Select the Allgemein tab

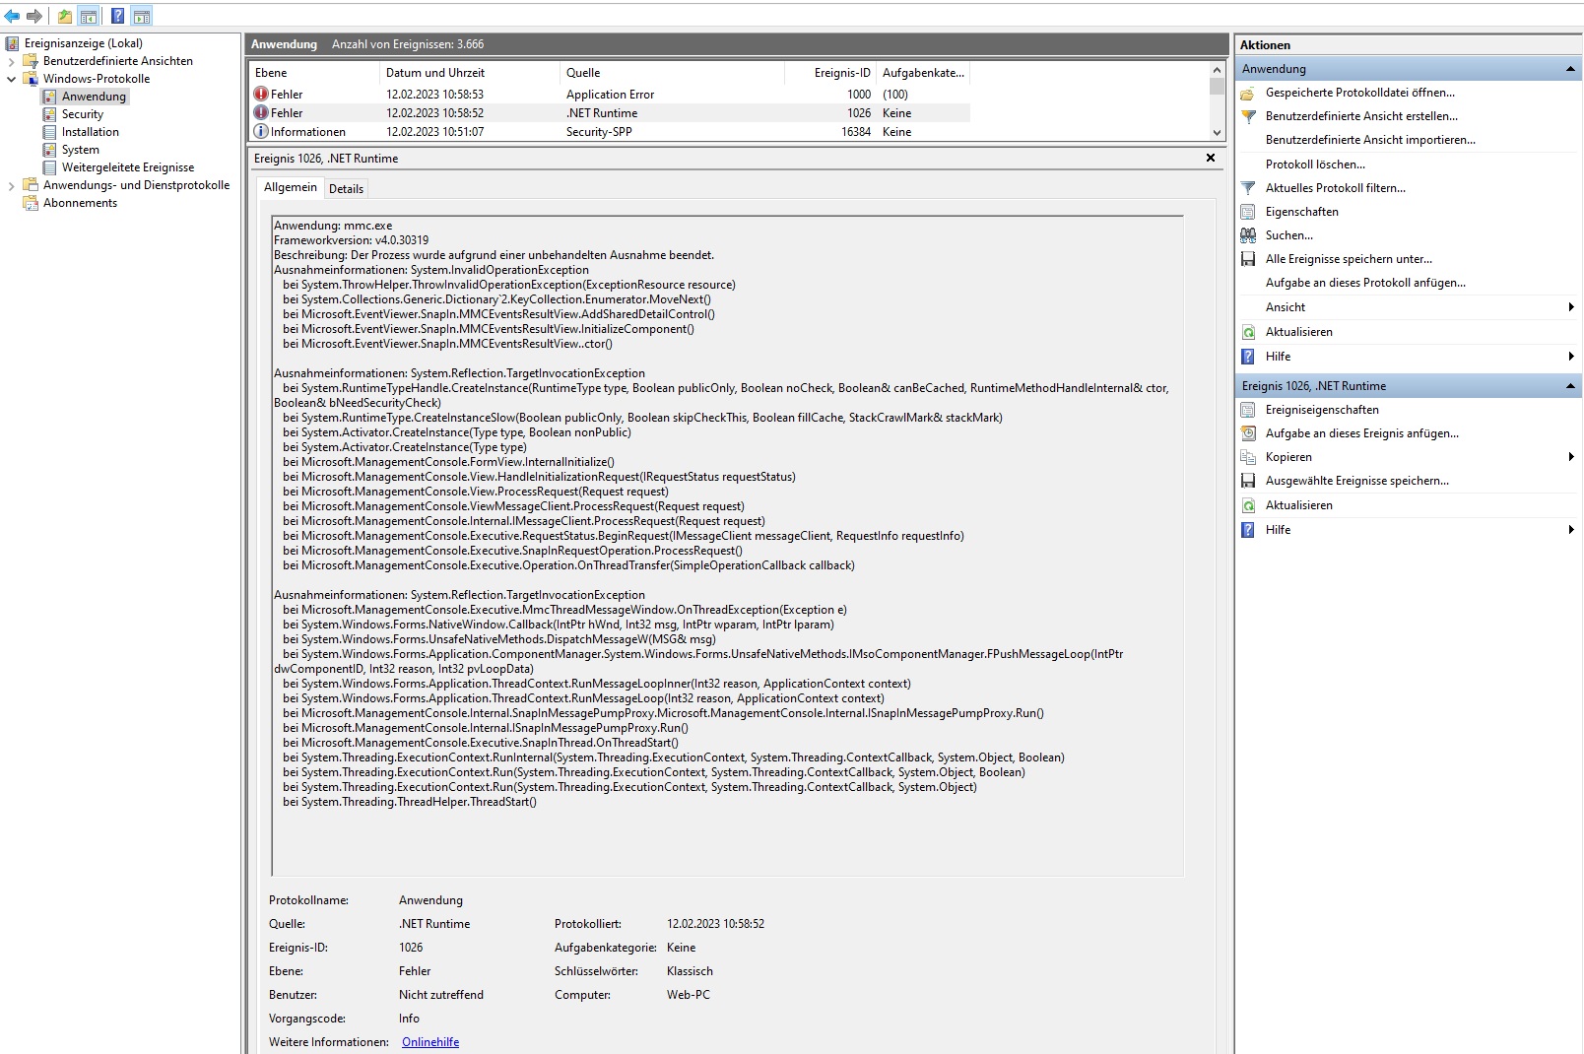pyautogui.click(x=290, y=187)
